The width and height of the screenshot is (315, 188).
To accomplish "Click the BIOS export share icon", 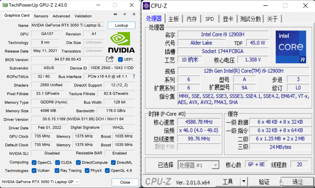I will 110,59.
